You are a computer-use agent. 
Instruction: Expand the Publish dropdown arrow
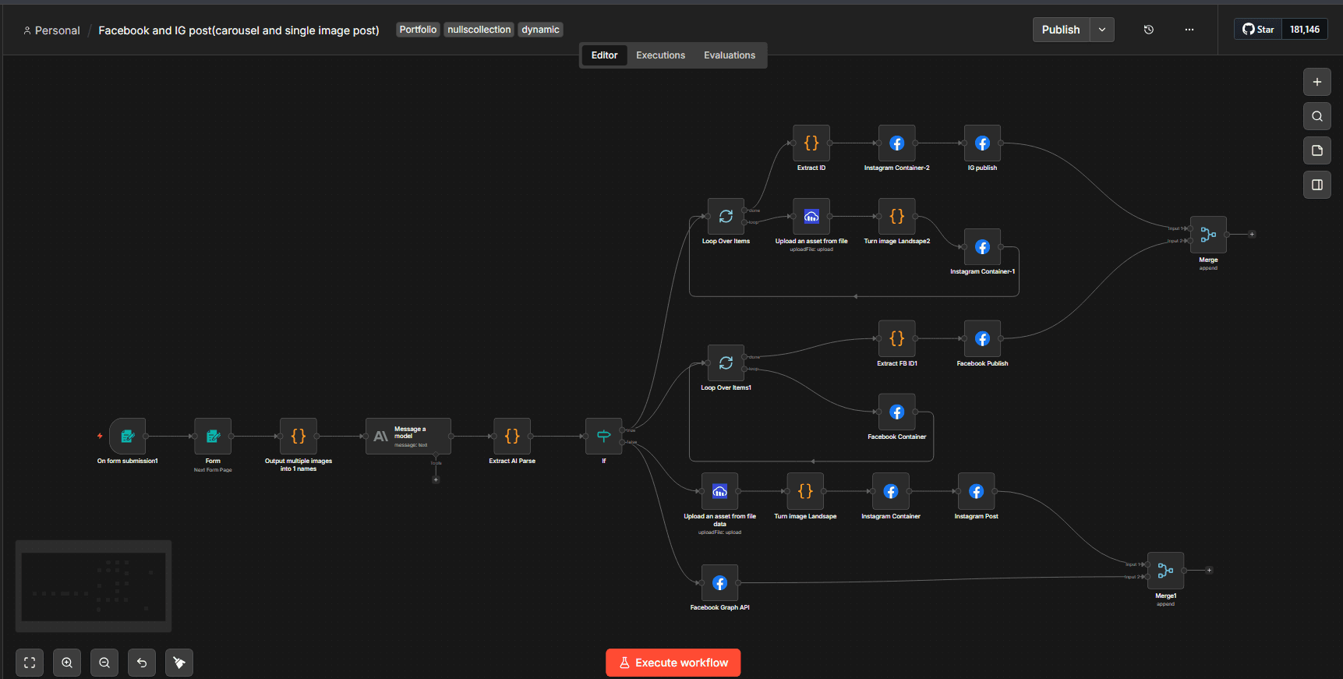(1102, 30)
